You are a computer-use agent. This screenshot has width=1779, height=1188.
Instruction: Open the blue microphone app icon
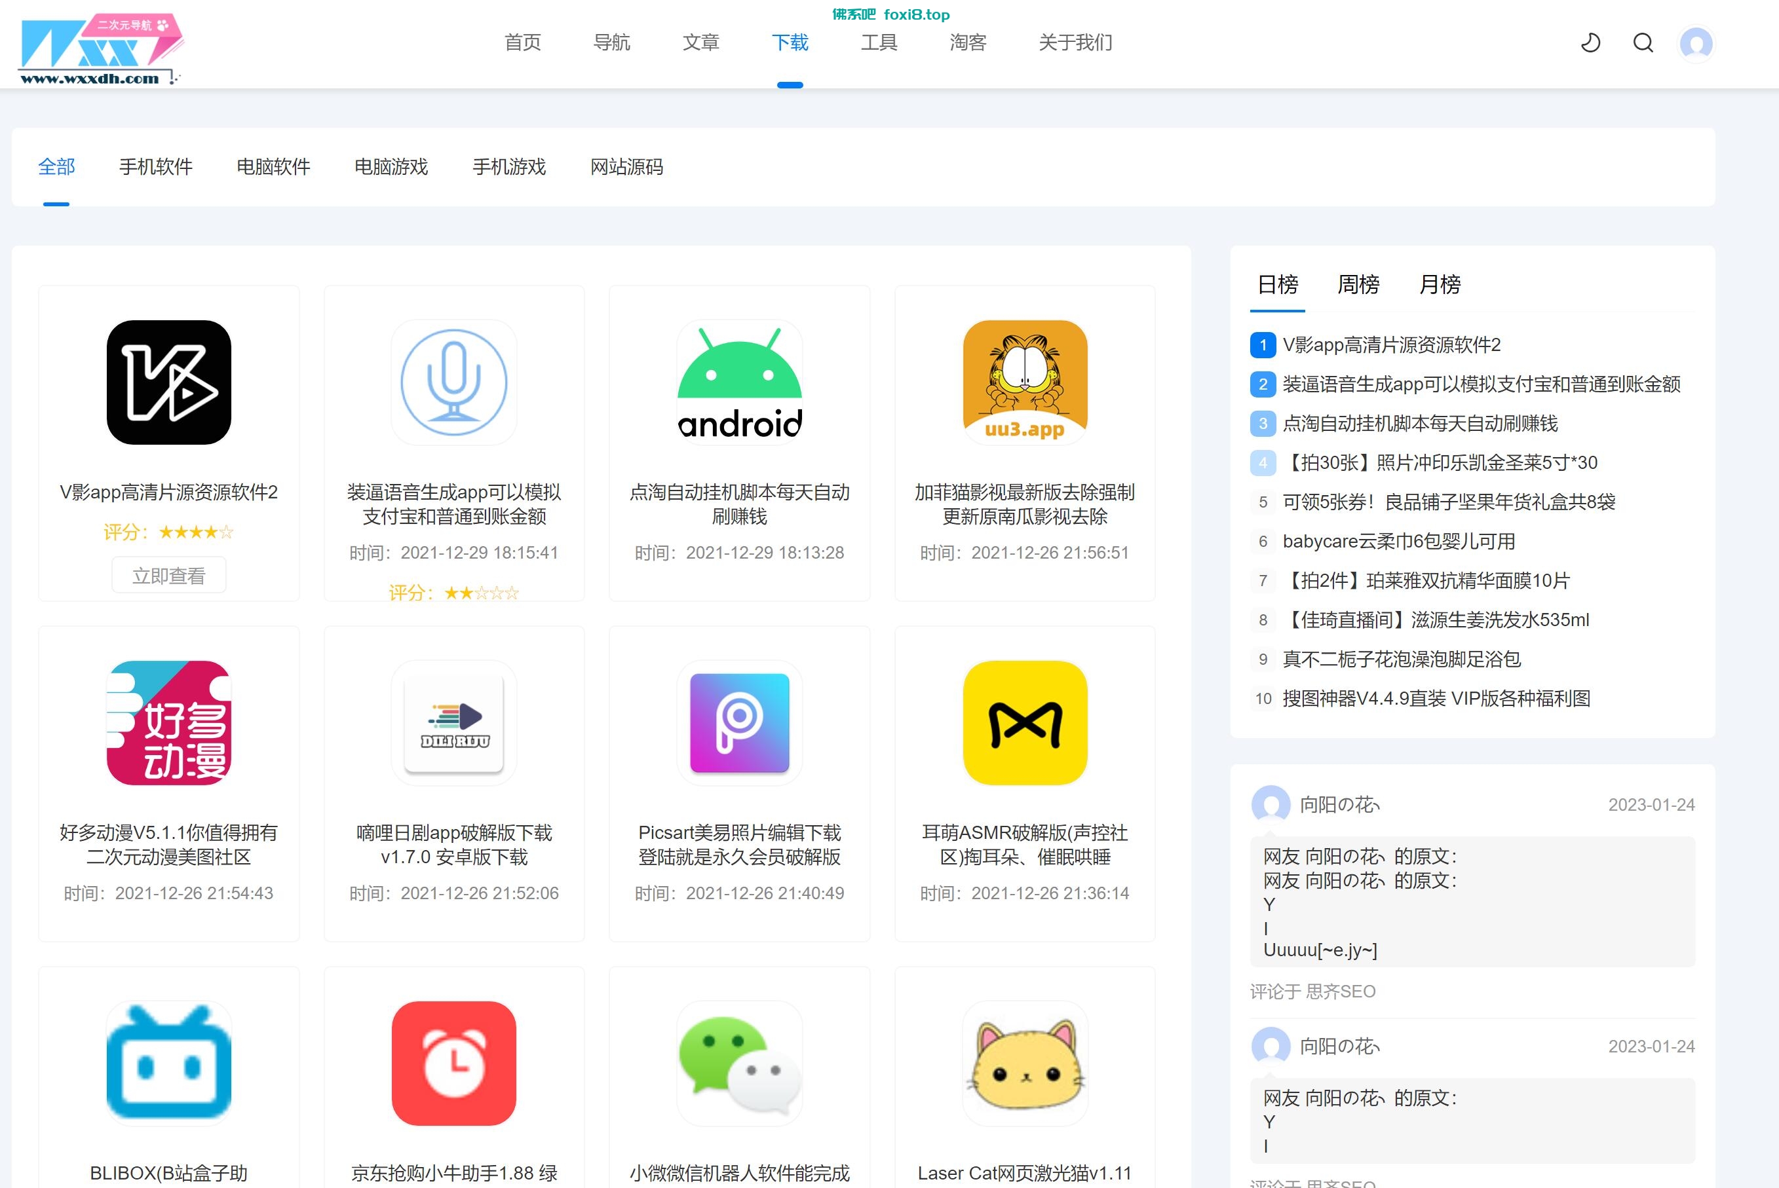tap(454, 382)
